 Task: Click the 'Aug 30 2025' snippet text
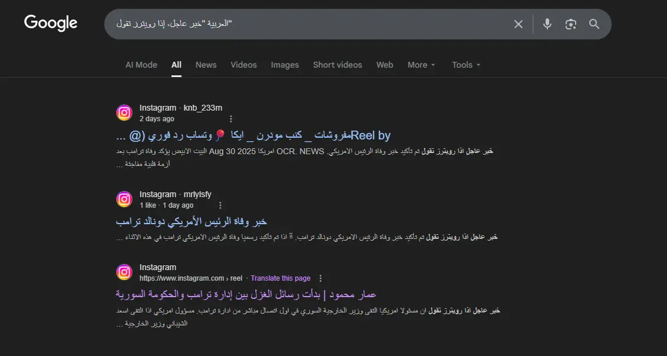(x=232, y=151)
